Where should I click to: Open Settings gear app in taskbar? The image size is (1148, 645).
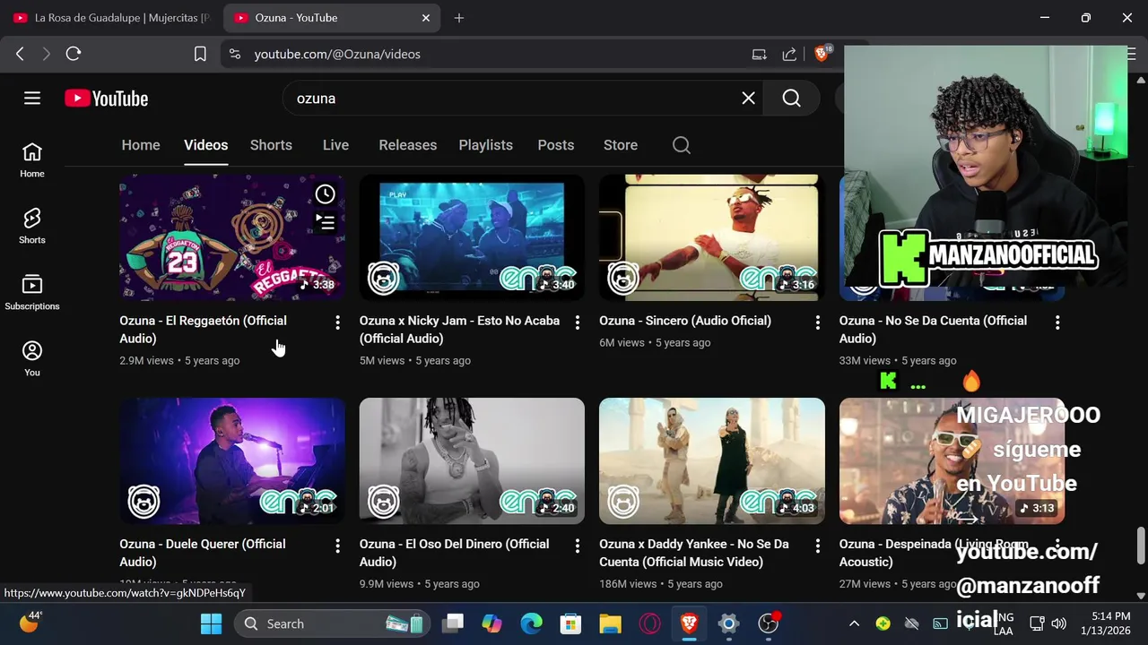[728, 623]
